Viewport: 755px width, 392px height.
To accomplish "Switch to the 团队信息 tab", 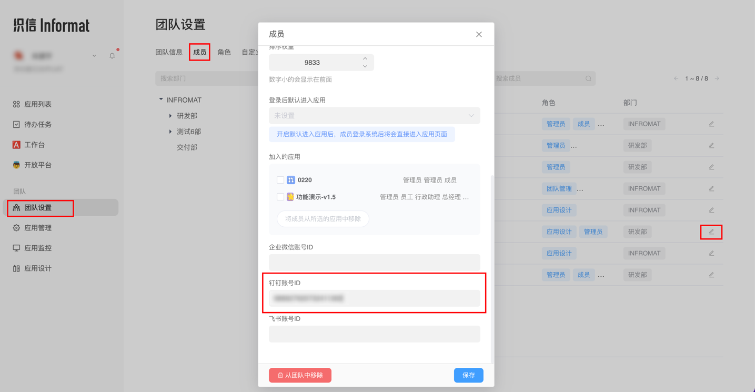I will coord(168,52).
